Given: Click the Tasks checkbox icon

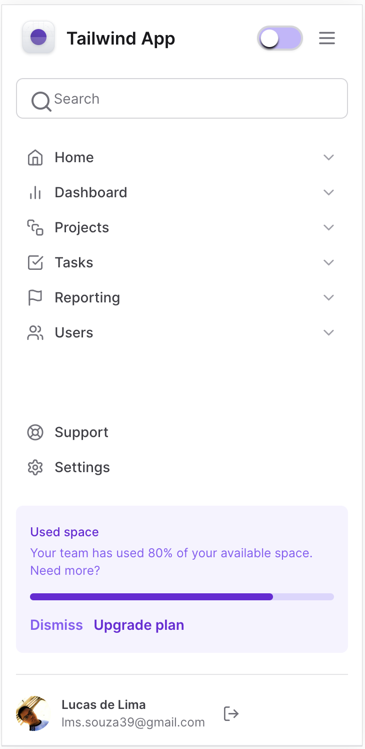Looking at the screenshot, I should [35, 263].
